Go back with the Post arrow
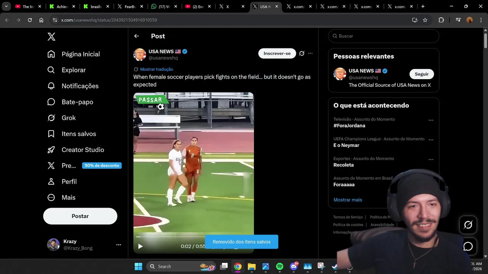The width and height of the screenshot is (488, 274). tap(136, 36)
